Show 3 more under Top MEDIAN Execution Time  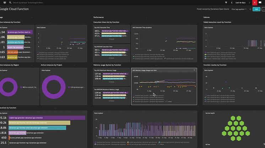(112, 58)
